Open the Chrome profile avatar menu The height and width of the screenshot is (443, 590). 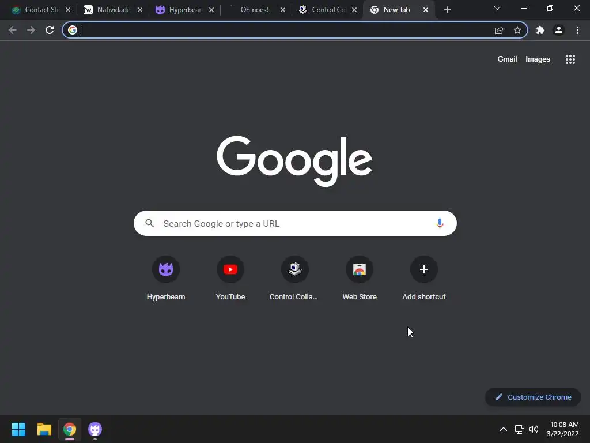(x=559, y=30)
